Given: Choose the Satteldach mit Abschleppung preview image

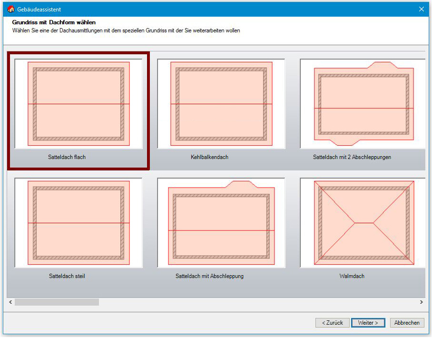Looking at the screenshot, I should [221, 223].
